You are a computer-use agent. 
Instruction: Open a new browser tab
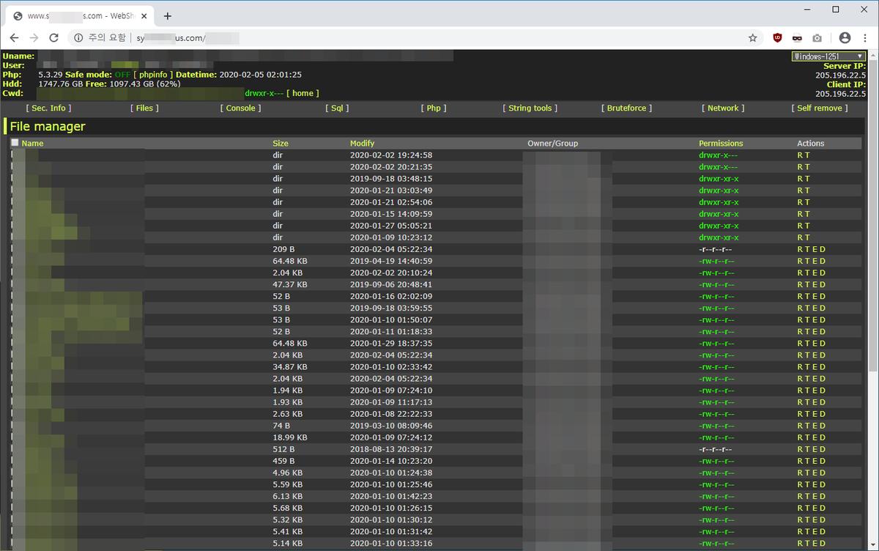point(168,16)
